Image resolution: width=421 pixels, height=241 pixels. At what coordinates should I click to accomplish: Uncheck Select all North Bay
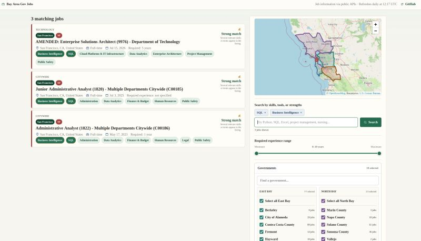point(323,200)
